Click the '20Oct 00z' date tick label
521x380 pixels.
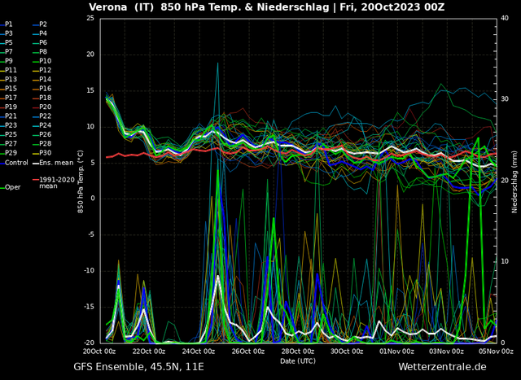point(99,352)
